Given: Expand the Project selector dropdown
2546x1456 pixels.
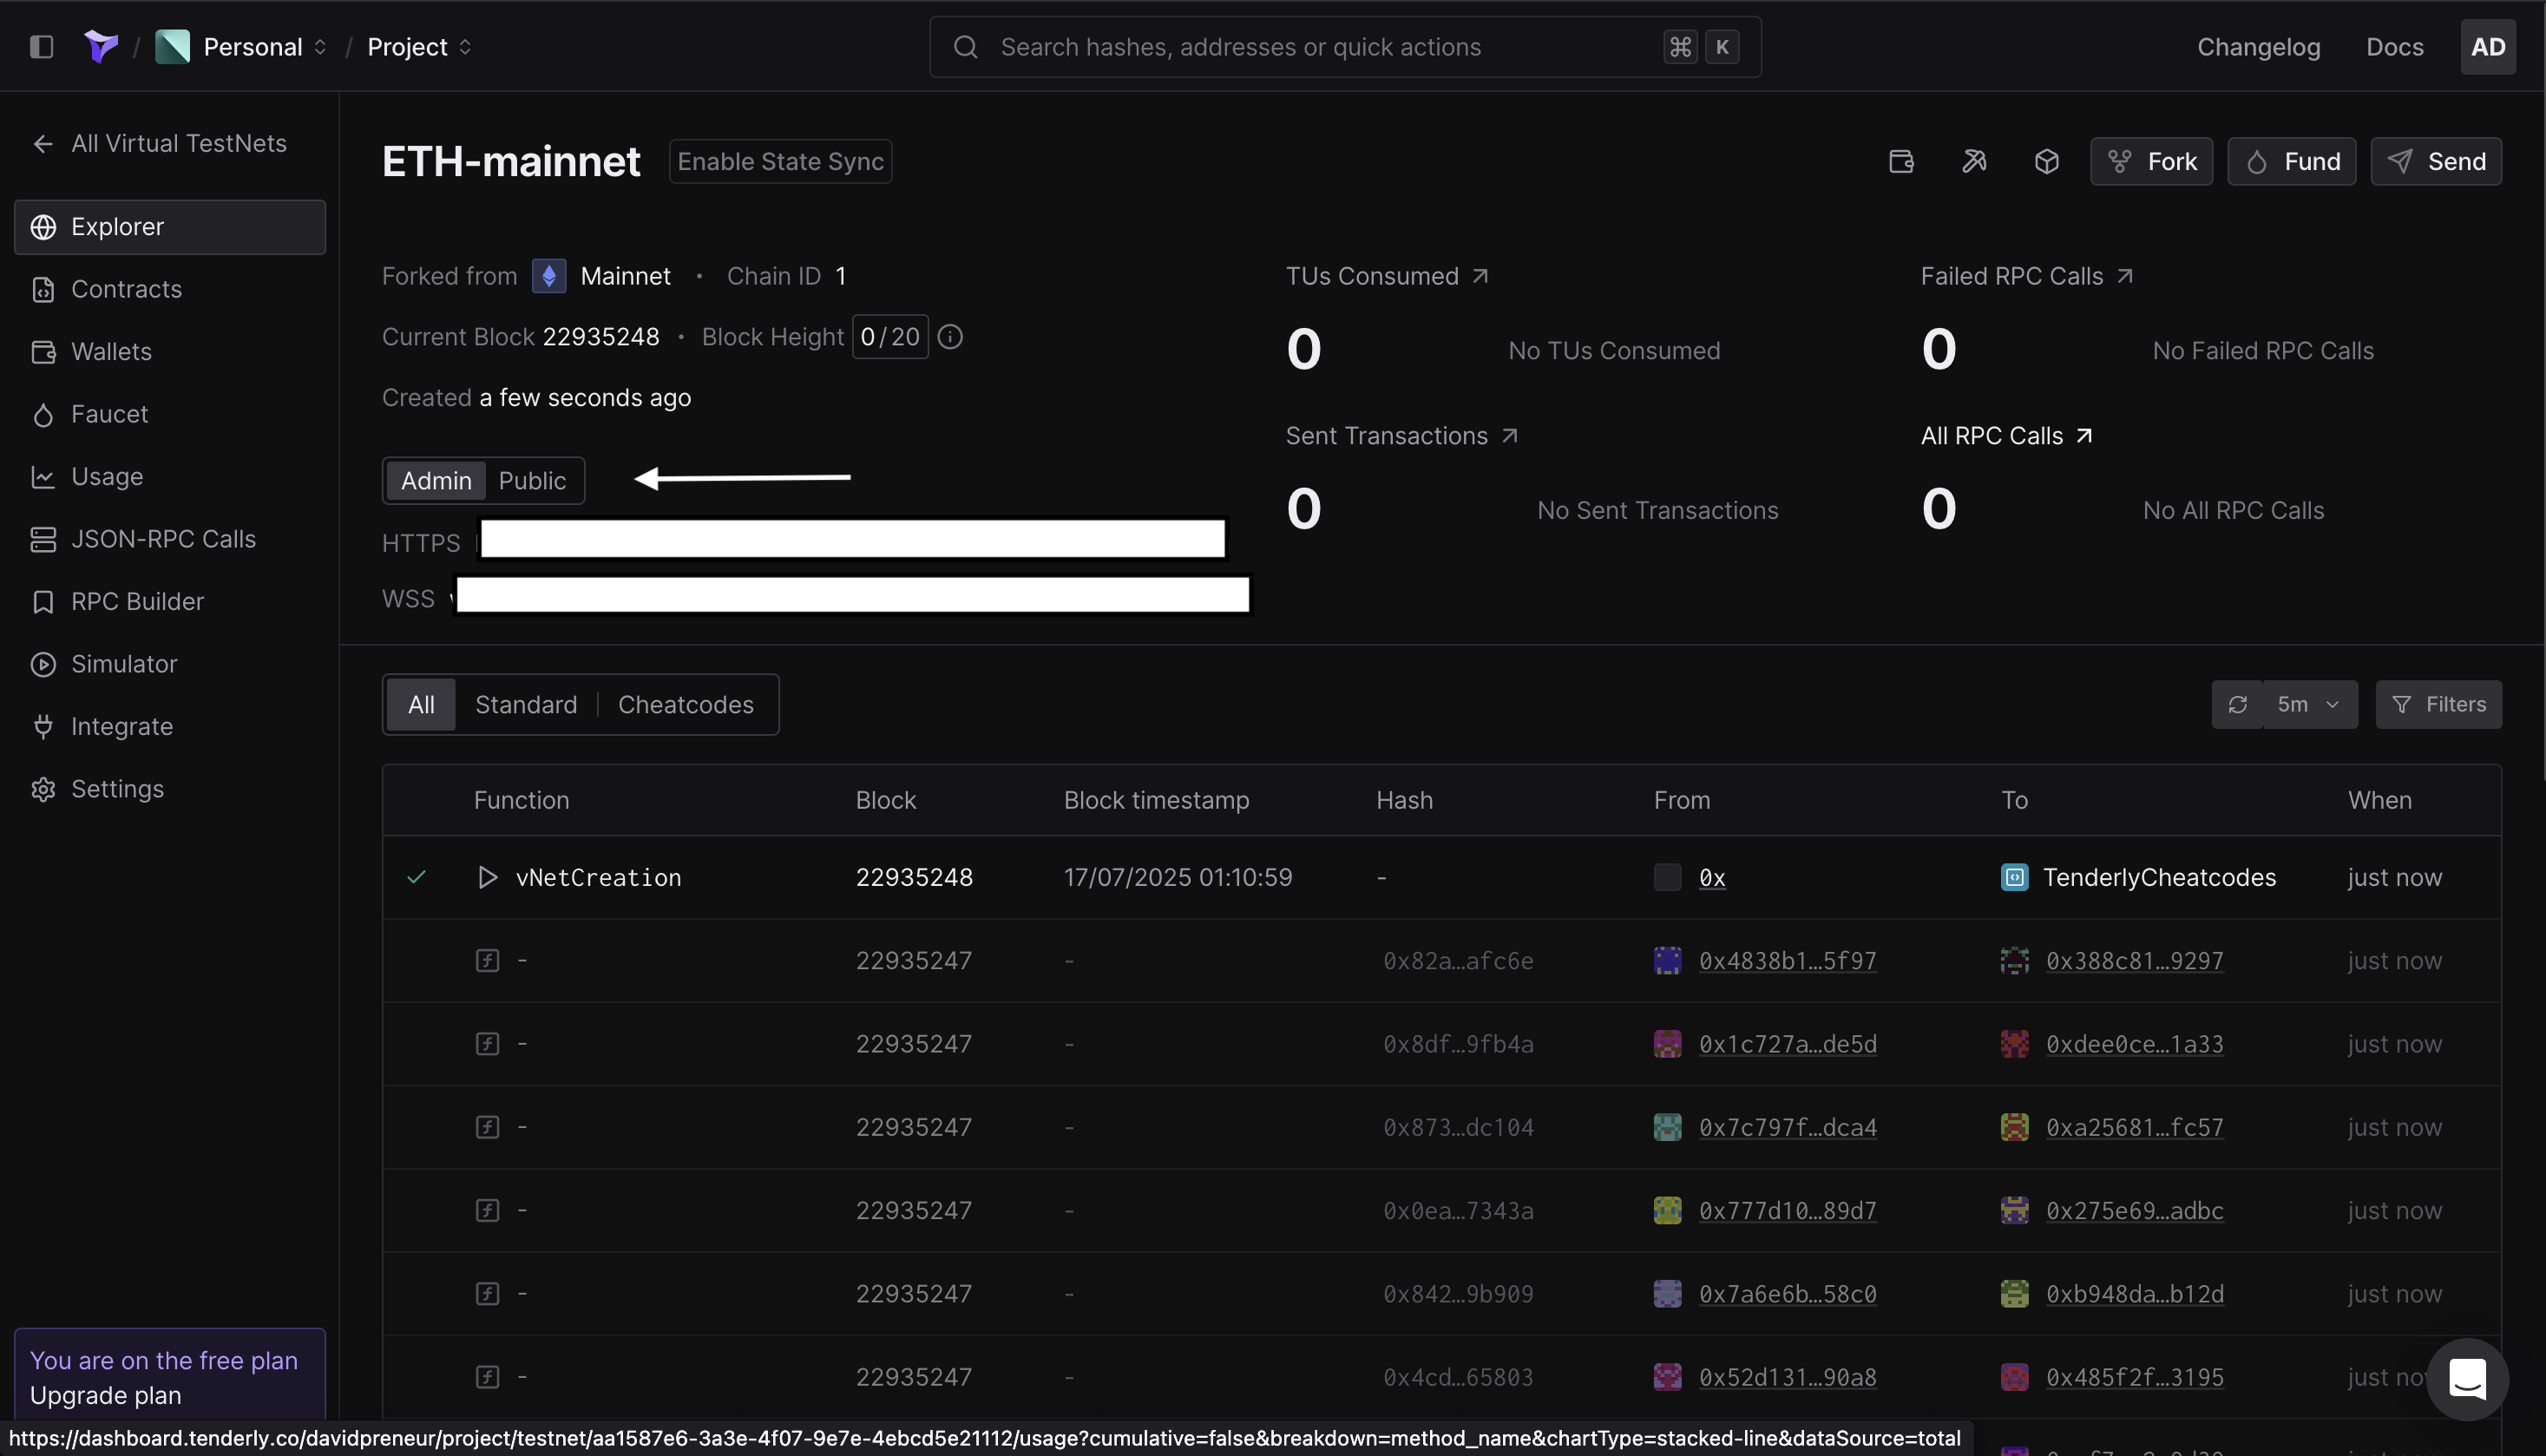Looking at the screenshot, I should tap(419, 47).
